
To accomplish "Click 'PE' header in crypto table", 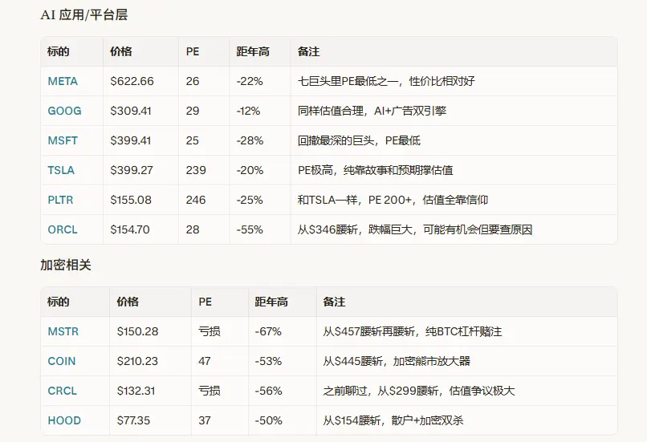I will (x=205, y=302).
